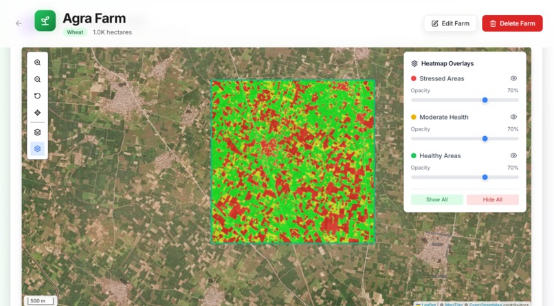Hide the Stressed Areas overlay

point(513,78)
